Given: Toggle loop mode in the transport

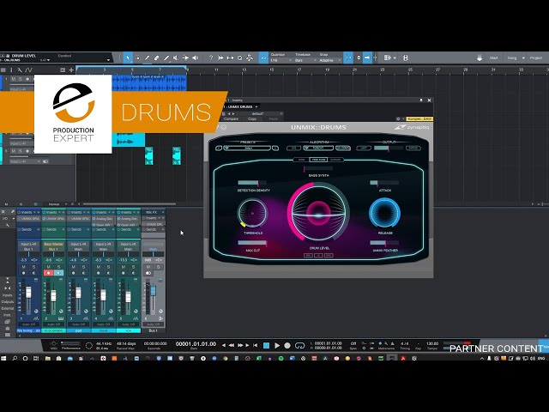Looking at the screenshot, I should point(299,345).
